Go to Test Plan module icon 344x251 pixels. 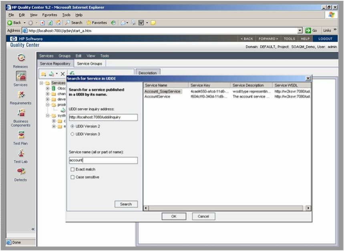coord(21,135)
